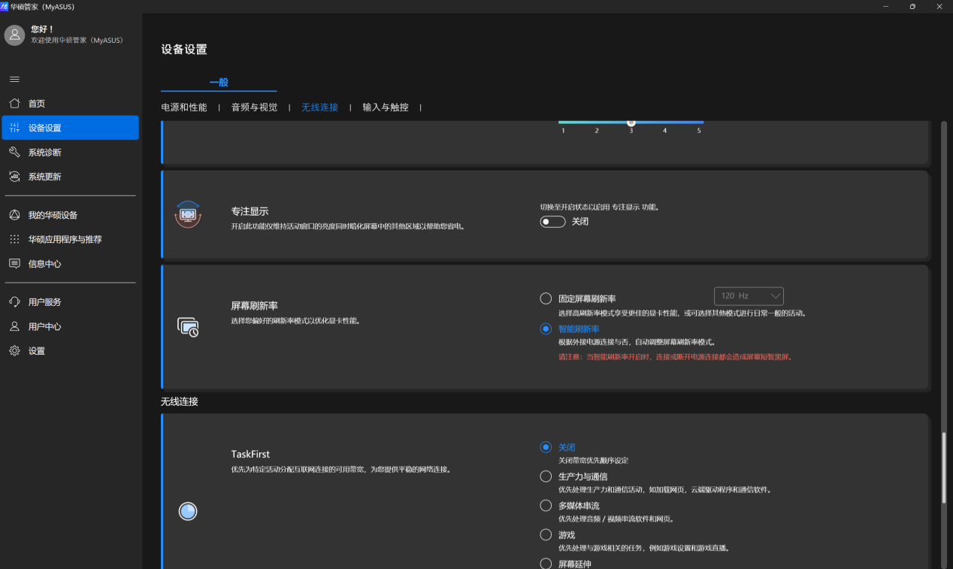953x569 pixels.
Task: Jump to 电源和性能 section
Action: 184,107
